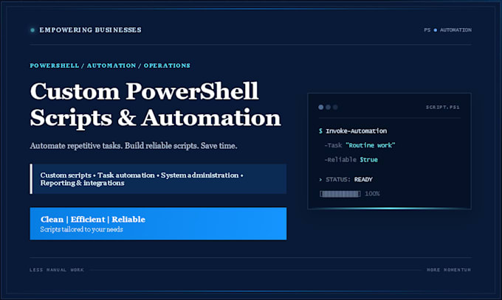Click the 100% progress bar in terminal

coord(340,194)
